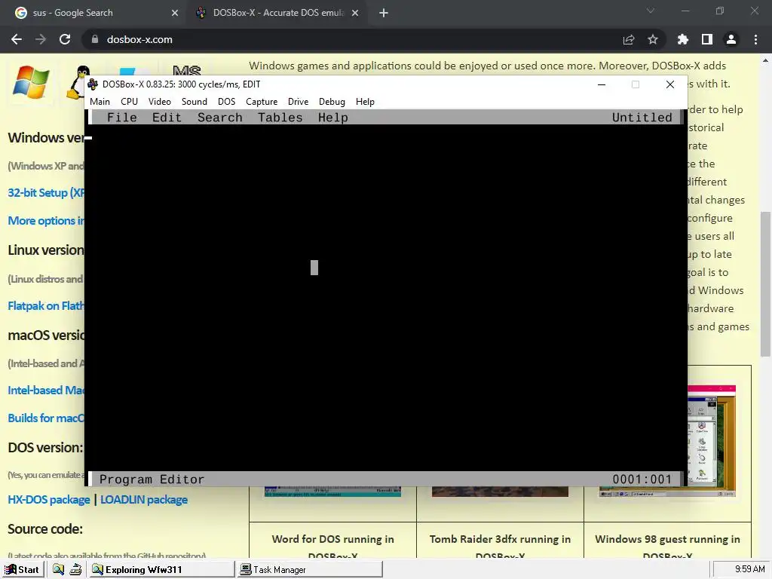Click the page vertical scrollbar thumb

click(x=765, y=284)
